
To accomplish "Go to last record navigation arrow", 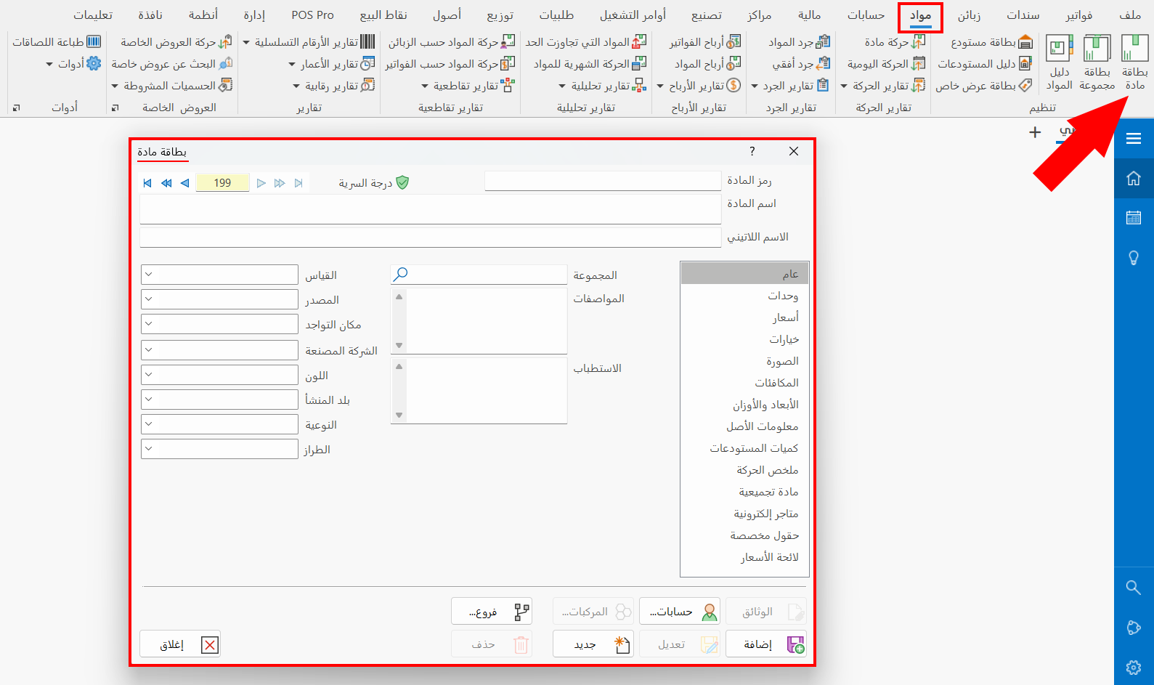I will [x=298, y=183].
